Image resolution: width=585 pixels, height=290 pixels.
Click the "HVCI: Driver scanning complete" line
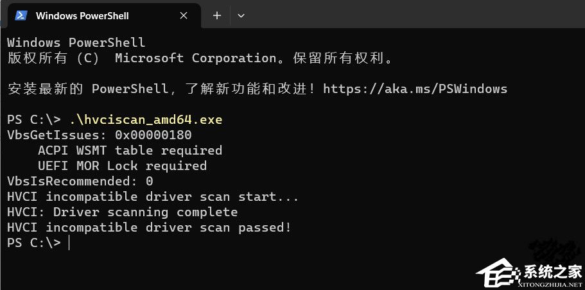click(122, 212)
